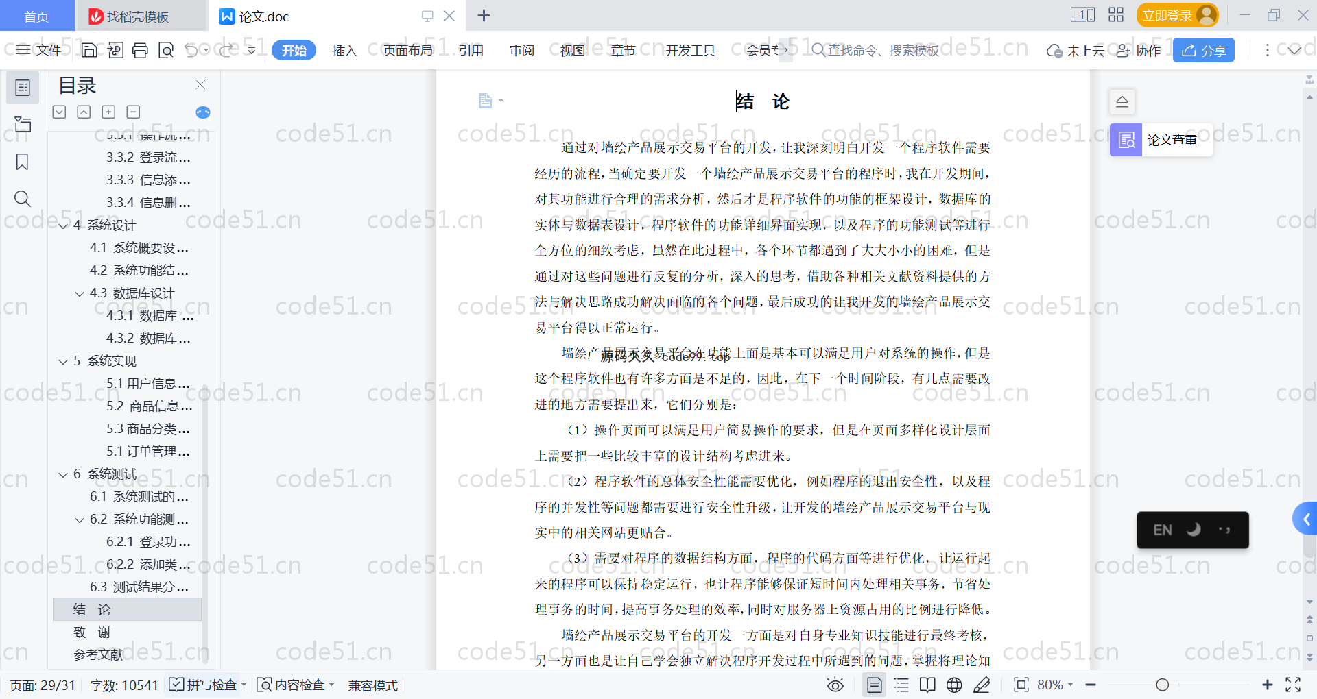Open the 论文查重 plagiarism check button
1317x699 pixels.
click(x=1161, y=140)
